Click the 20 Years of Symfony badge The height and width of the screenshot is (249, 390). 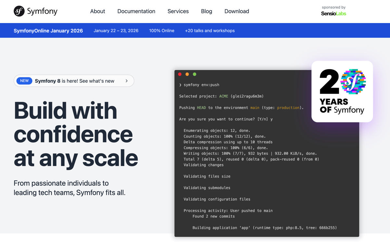(342, 91)
